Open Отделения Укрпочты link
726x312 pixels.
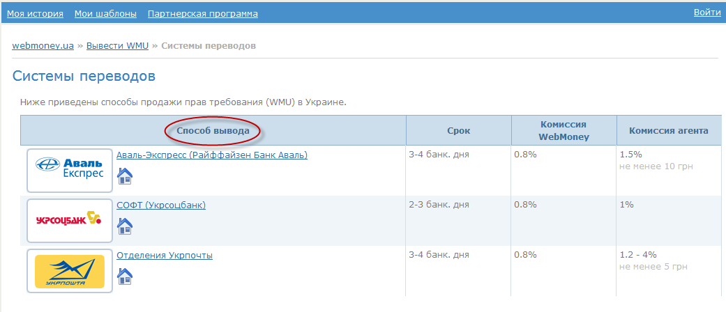165,255
